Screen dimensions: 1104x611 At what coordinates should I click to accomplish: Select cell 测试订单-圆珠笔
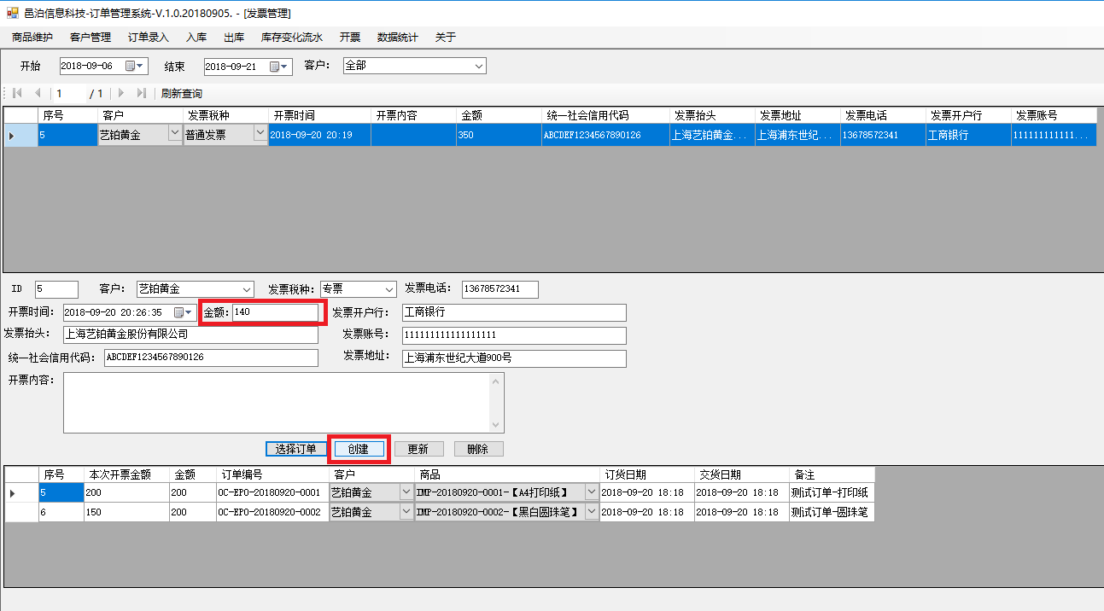pos(832,512)
